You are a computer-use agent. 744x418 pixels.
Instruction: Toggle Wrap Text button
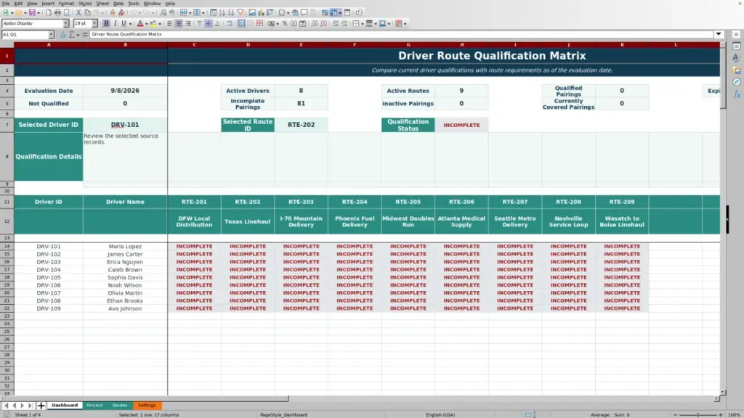(230, 23)
